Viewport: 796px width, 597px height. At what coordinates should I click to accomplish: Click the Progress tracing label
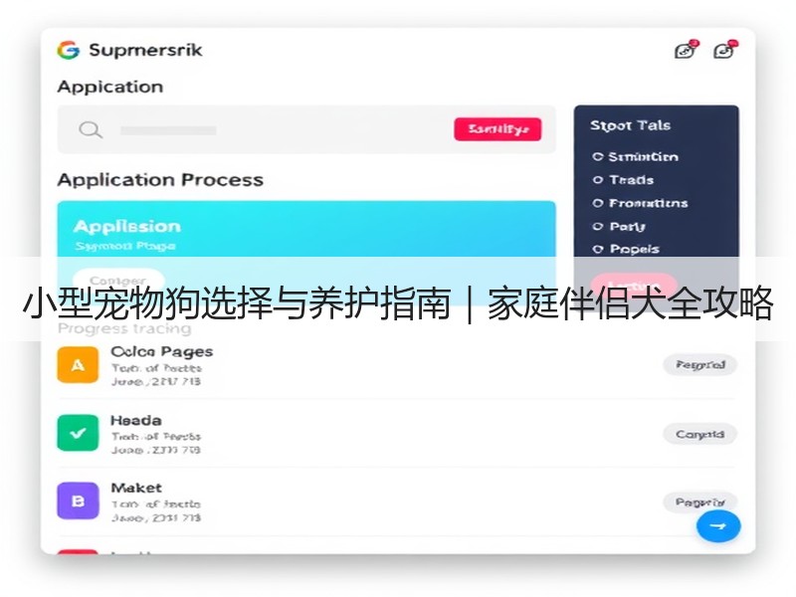(x=124, y=329)
